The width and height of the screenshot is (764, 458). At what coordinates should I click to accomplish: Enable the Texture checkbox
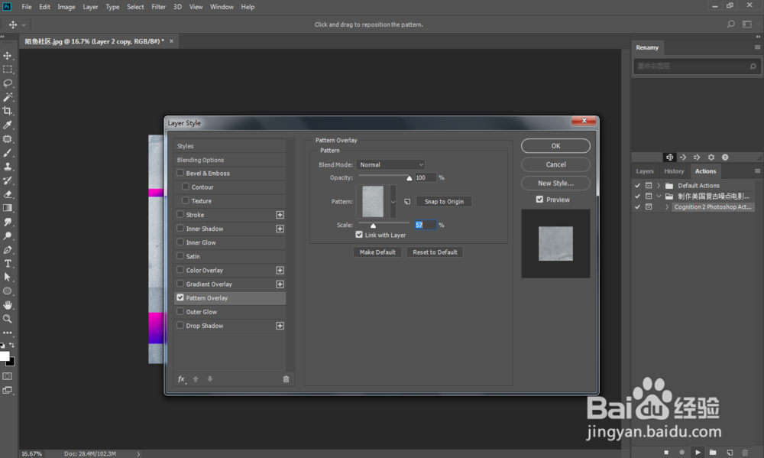coord(186,200)
